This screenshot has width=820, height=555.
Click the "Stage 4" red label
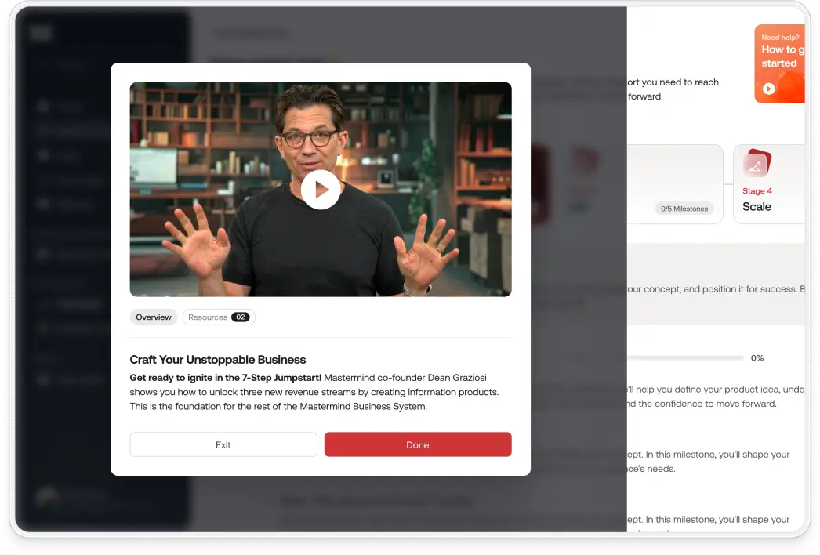[757, 191]
